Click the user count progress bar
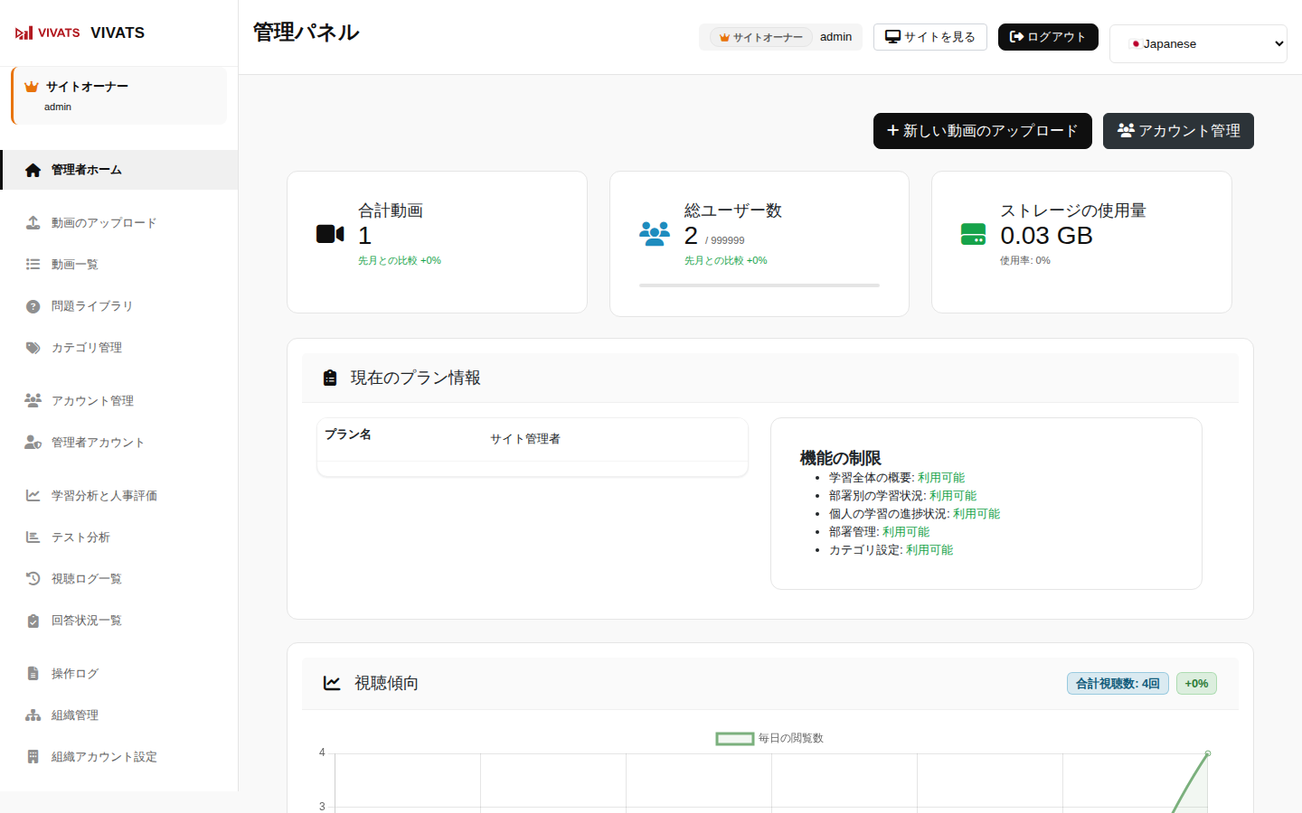 (759, 285)
